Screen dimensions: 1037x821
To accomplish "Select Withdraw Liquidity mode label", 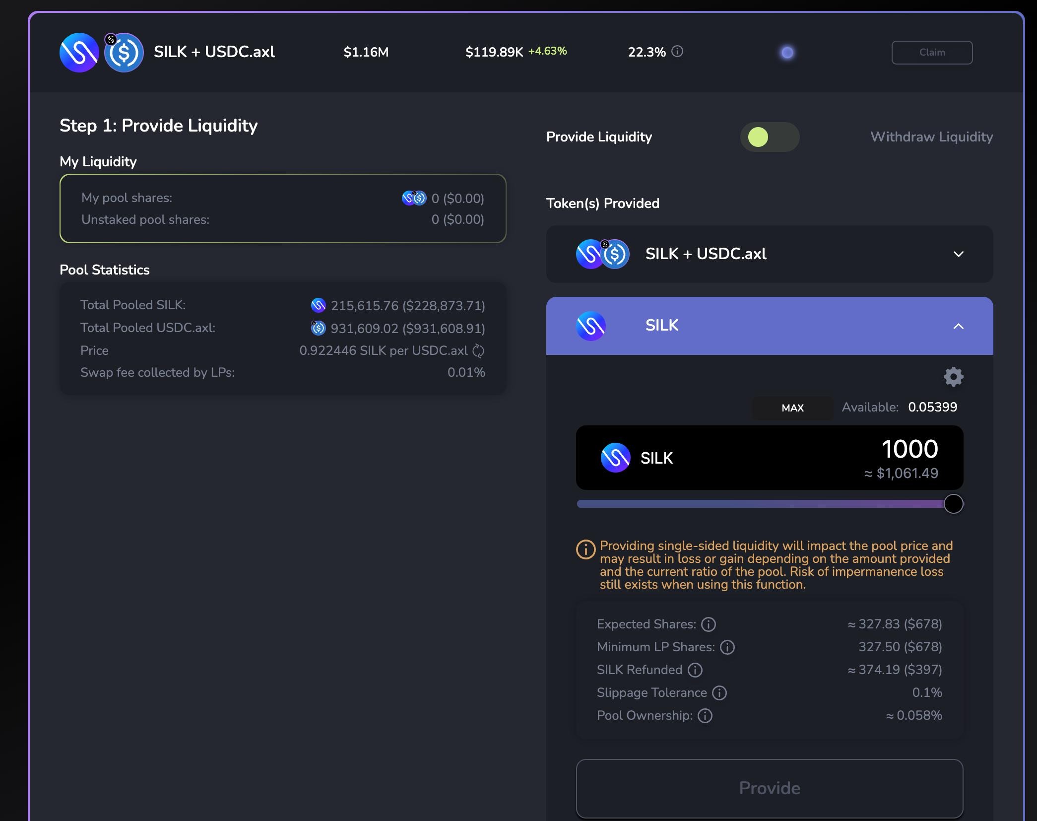I will [931, 137].
